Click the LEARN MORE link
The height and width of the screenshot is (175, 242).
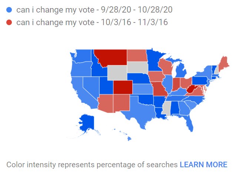203,165
